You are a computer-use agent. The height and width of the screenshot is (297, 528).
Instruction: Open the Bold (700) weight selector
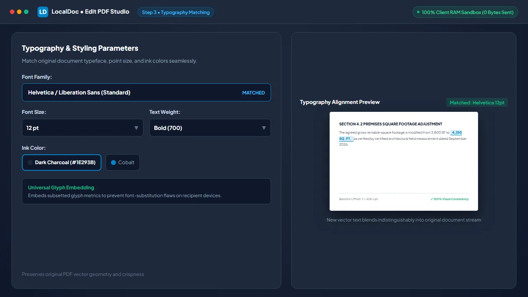pos(210,128)
